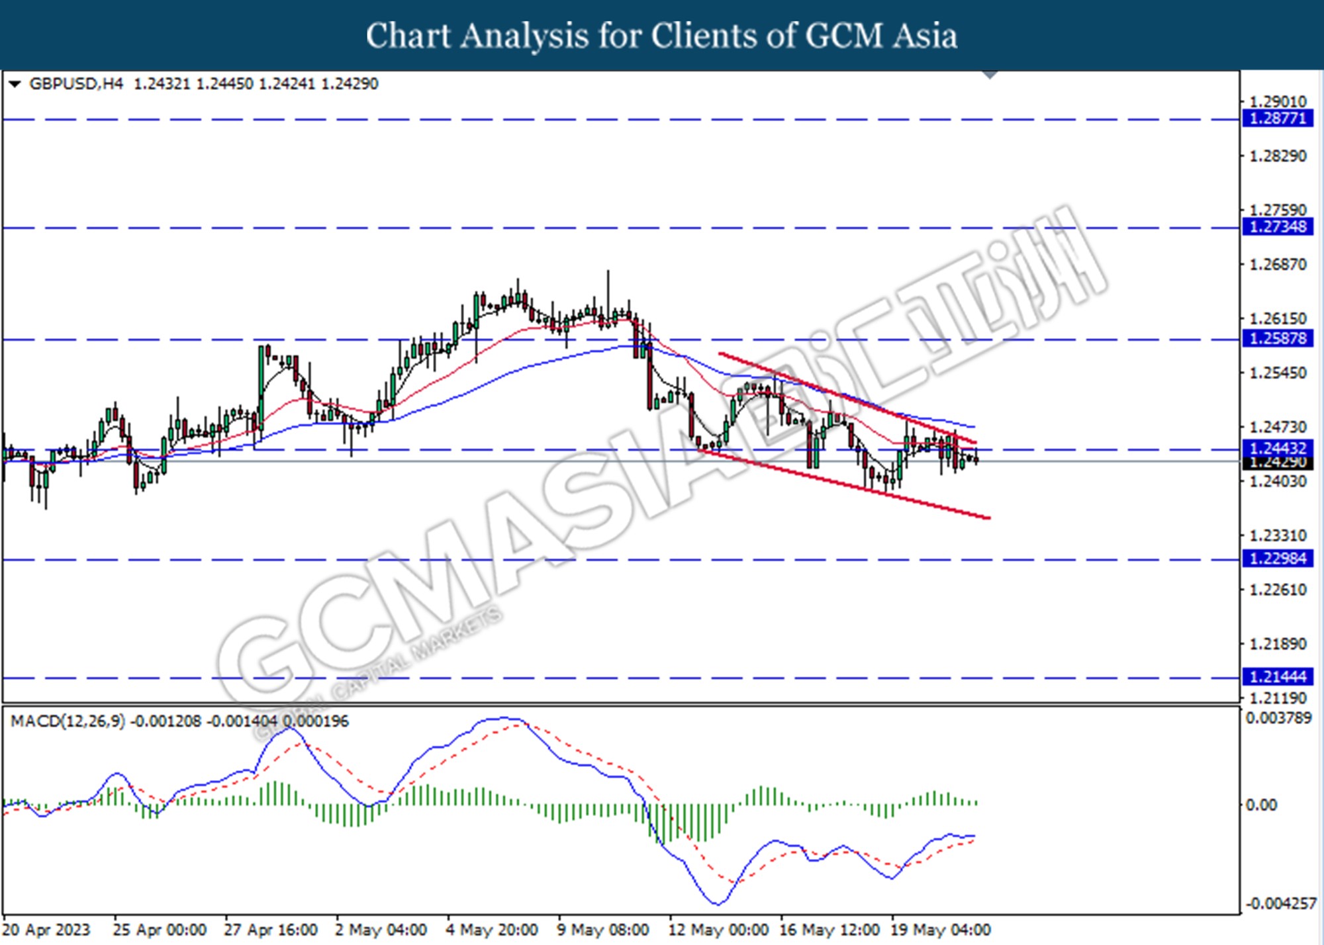
Task: Click the 1.25450 price scale value
Action: (1278, 373)
